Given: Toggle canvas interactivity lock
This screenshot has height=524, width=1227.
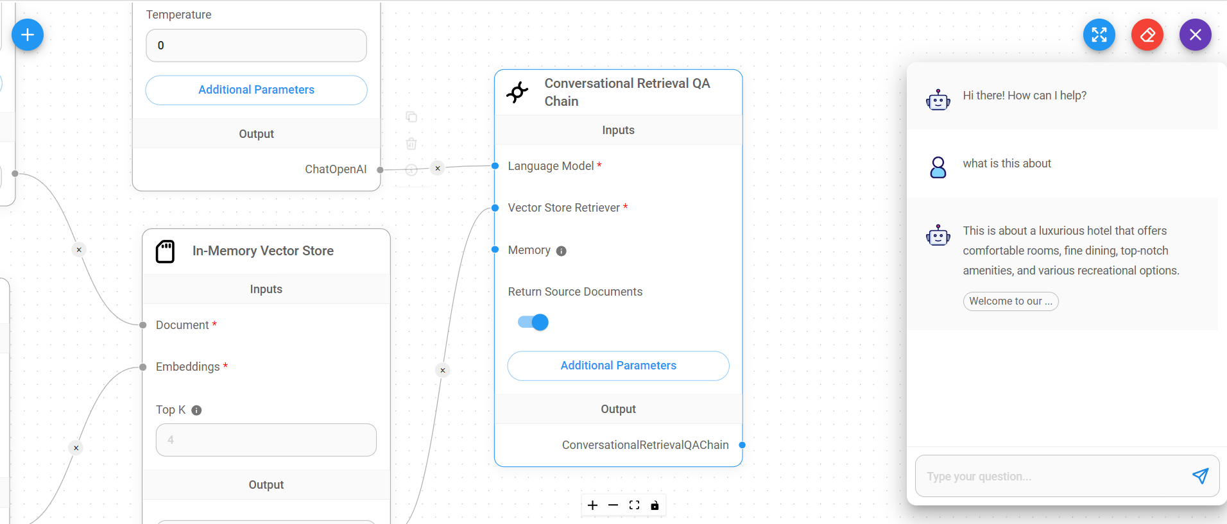Looking at the screenshot, I should pyautogui.click(x=655, y=505).
